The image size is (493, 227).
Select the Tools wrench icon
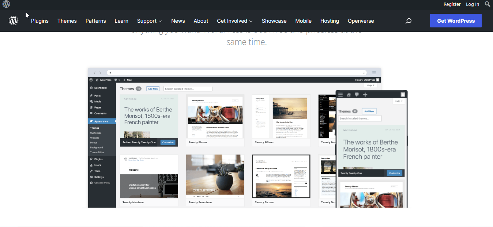click(91, 171)
